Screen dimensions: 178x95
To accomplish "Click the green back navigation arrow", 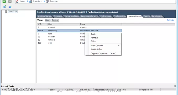I will click(x=4, y=1).
